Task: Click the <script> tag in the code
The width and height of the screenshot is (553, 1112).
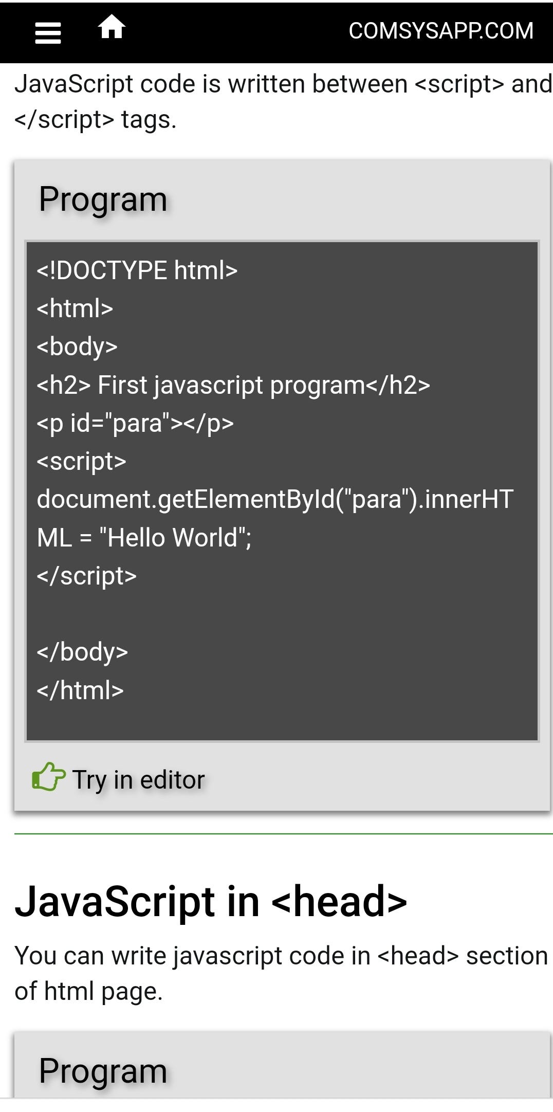Action: (80, 461)
